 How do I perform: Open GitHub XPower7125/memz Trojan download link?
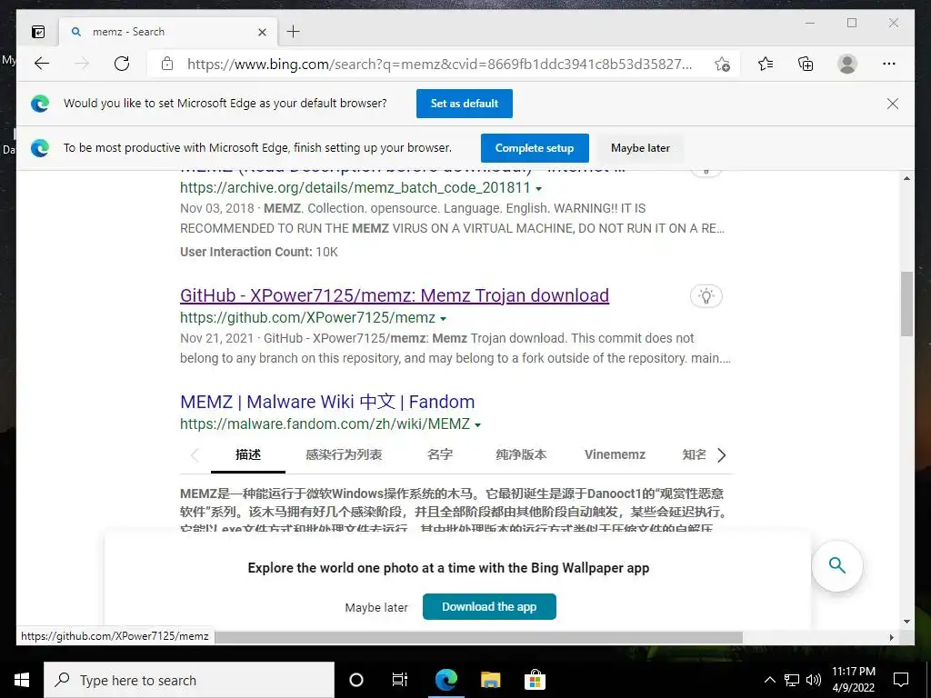[x=395, y=295]
